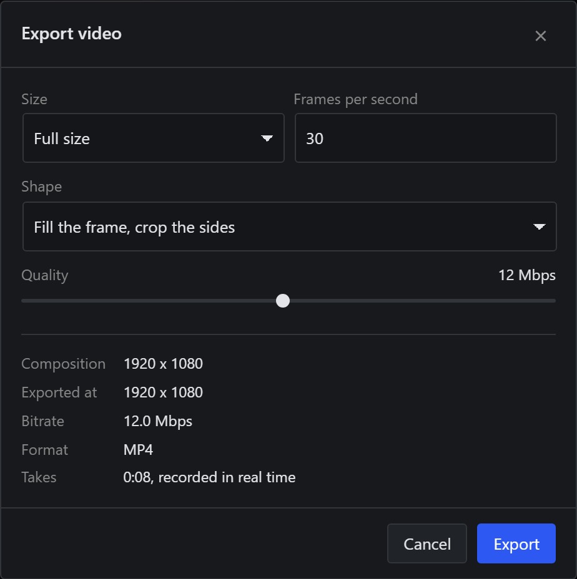Click the Quality label
577x579 pixels.
point(45,276)
